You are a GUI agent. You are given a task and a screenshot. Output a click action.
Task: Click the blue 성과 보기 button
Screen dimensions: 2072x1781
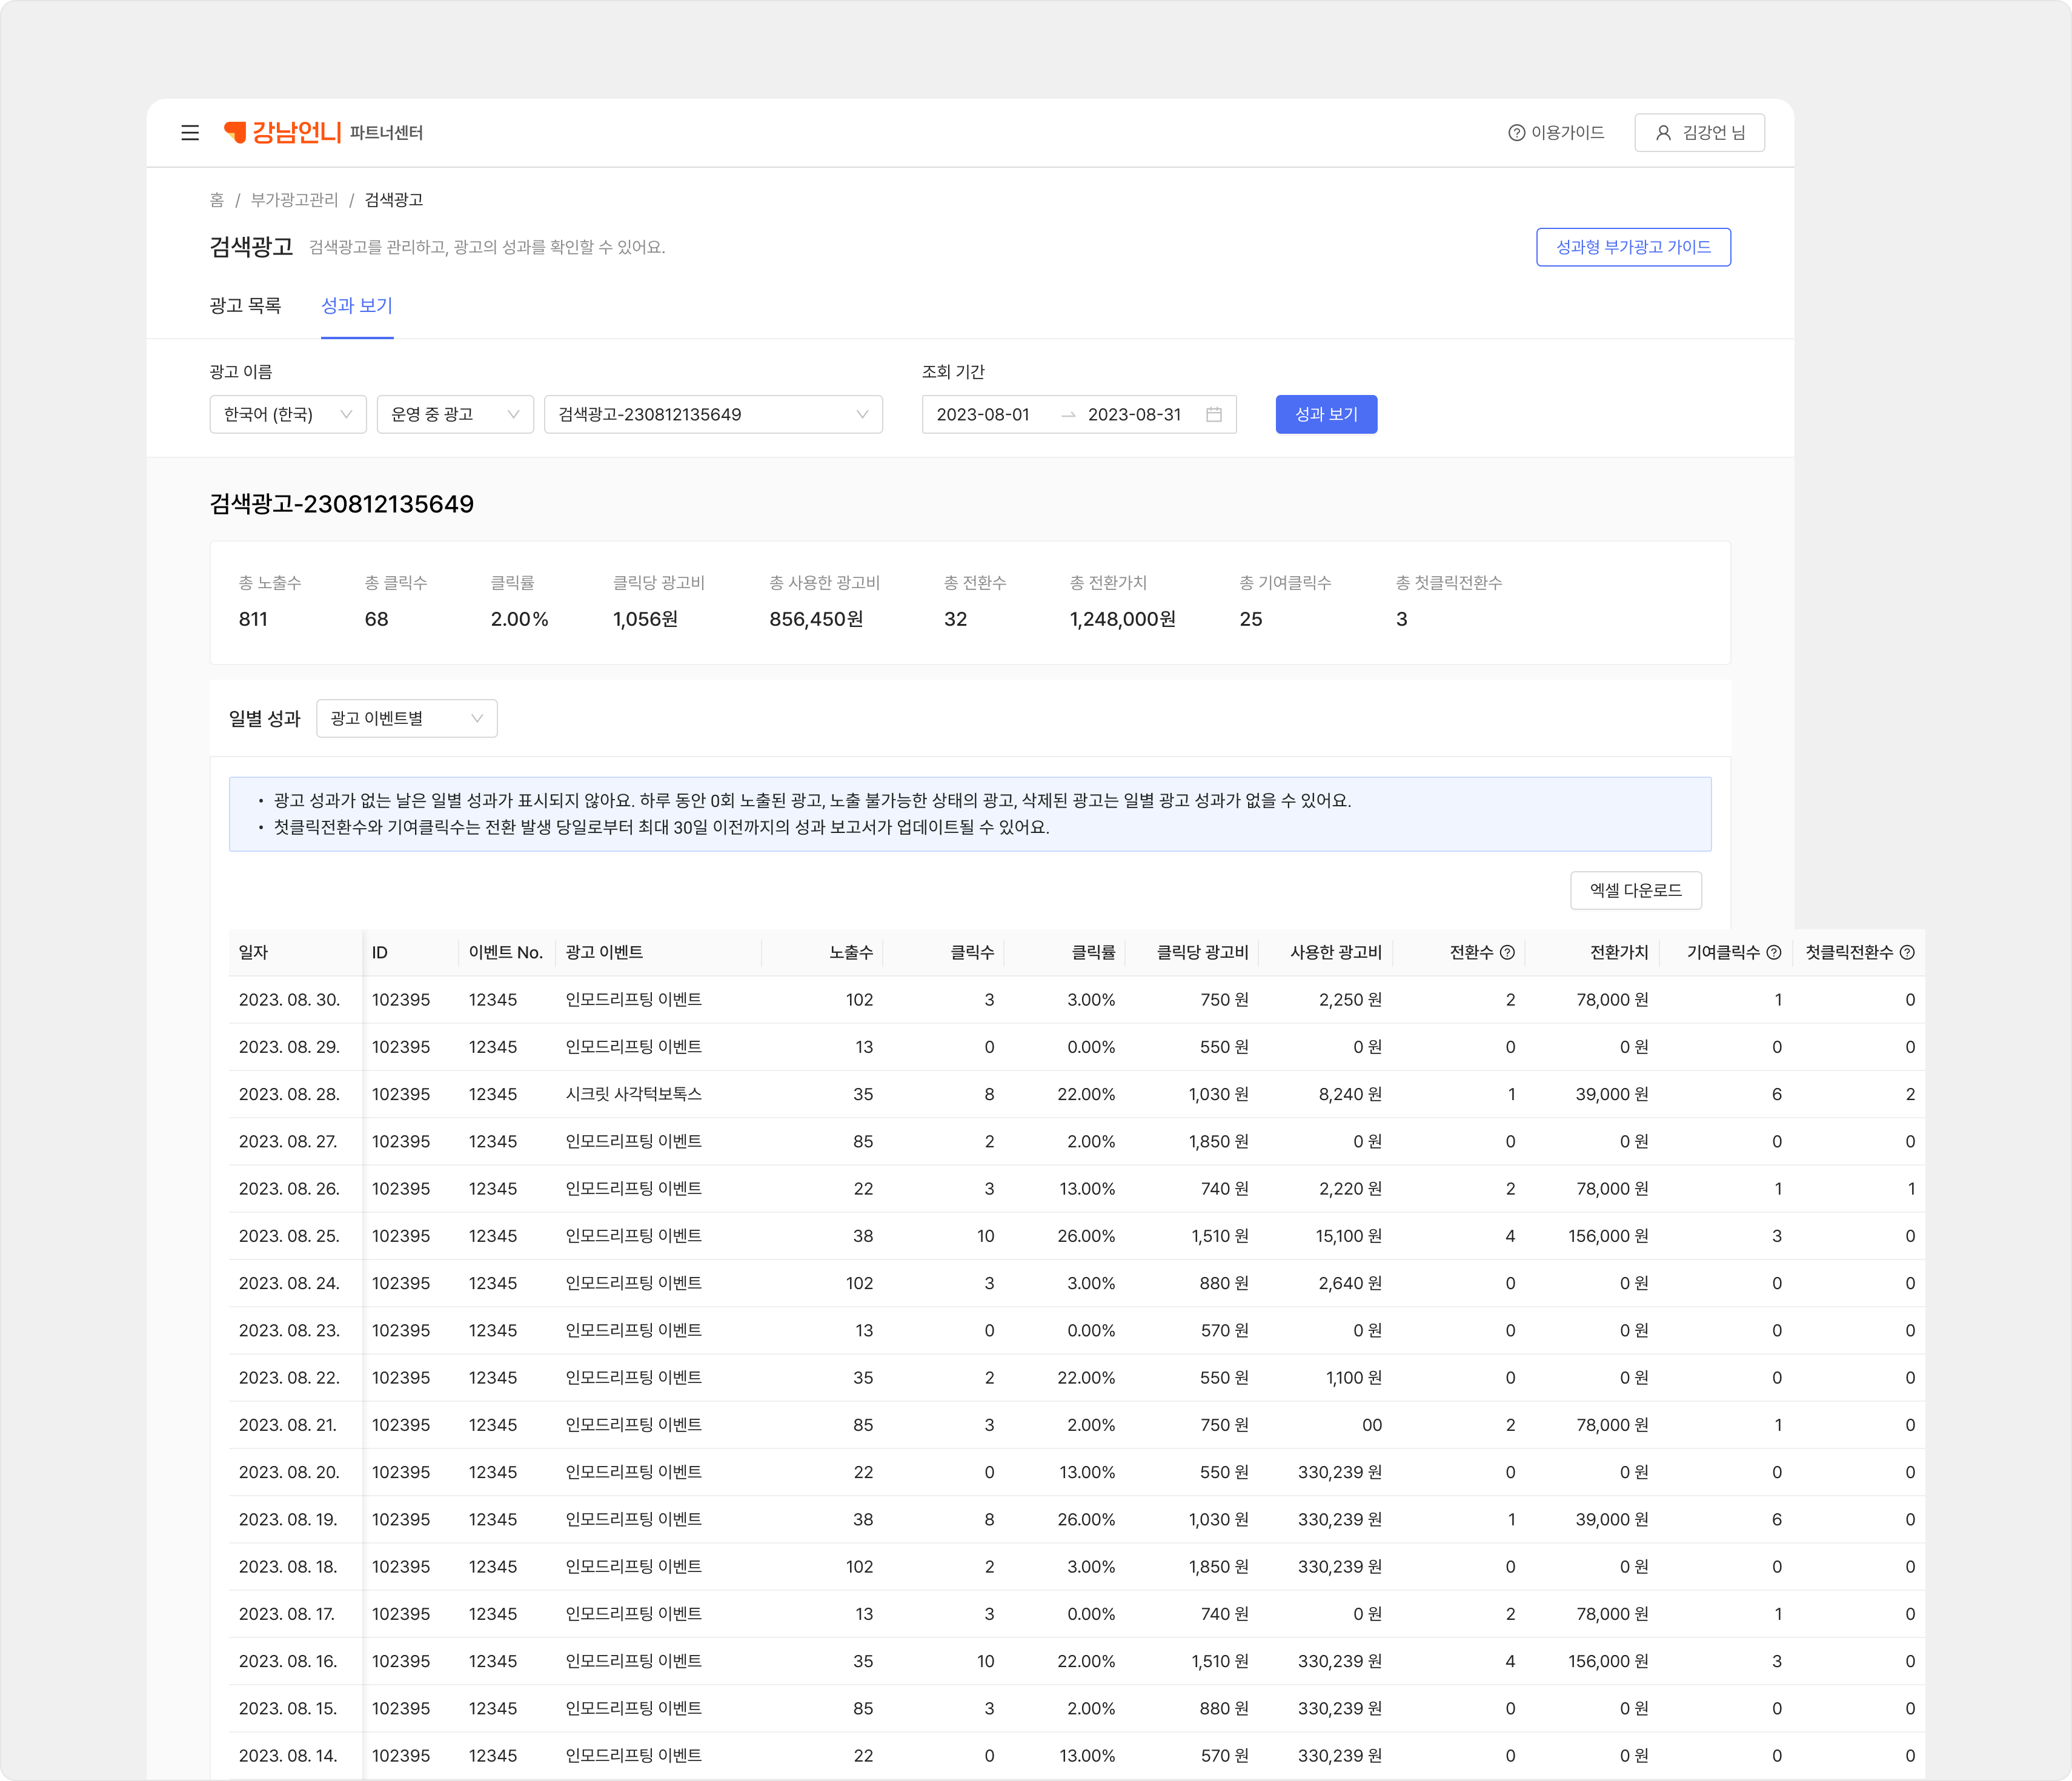(x=1326, y=414)
